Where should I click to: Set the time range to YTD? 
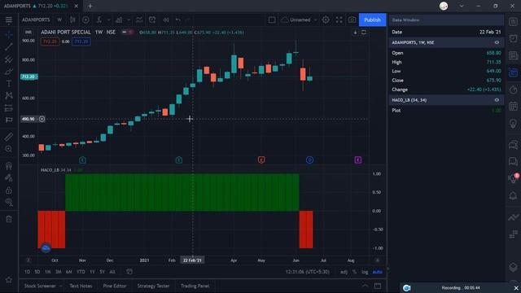point(81,272)
